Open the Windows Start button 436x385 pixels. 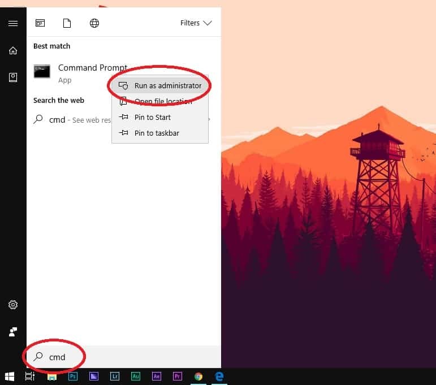point(10,377)
